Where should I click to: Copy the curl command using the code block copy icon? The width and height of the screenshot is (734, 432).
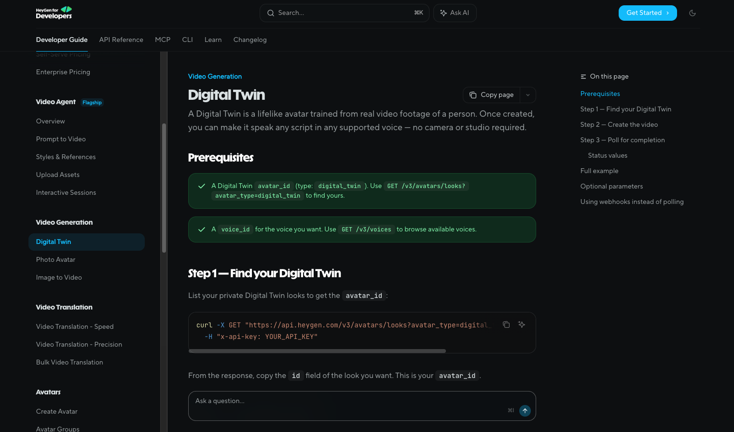(x=506, y=325)
